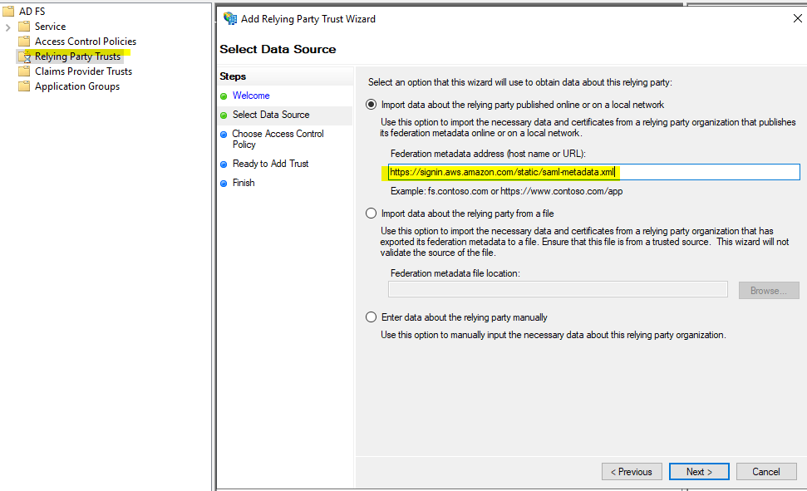Click the Ready to Add Trust step
807x491 pixels.
pos(270,164)
